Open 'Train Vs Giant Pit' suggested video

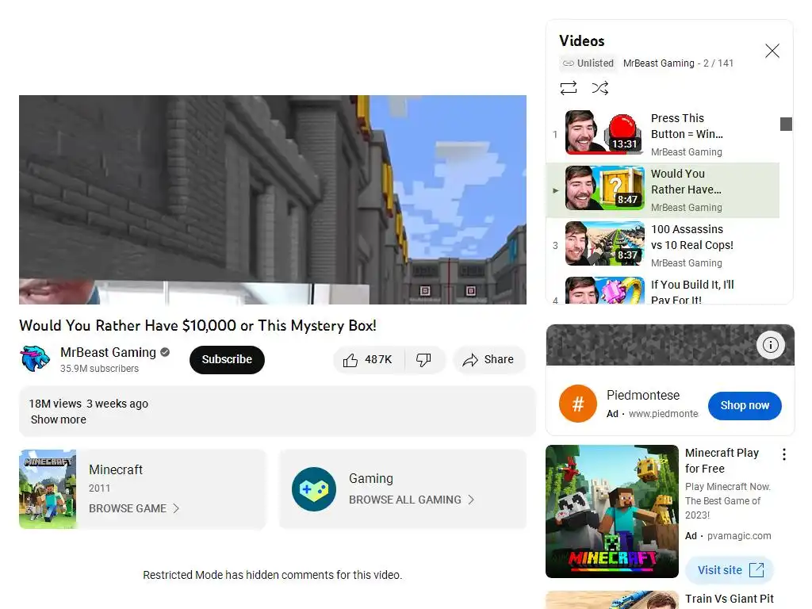[730, 599]
